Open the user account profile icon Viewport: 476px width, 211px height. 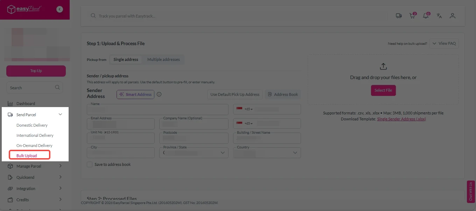(x=452, y=16)
